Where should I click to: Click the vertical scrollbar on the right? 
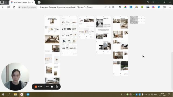click(172, 71)
